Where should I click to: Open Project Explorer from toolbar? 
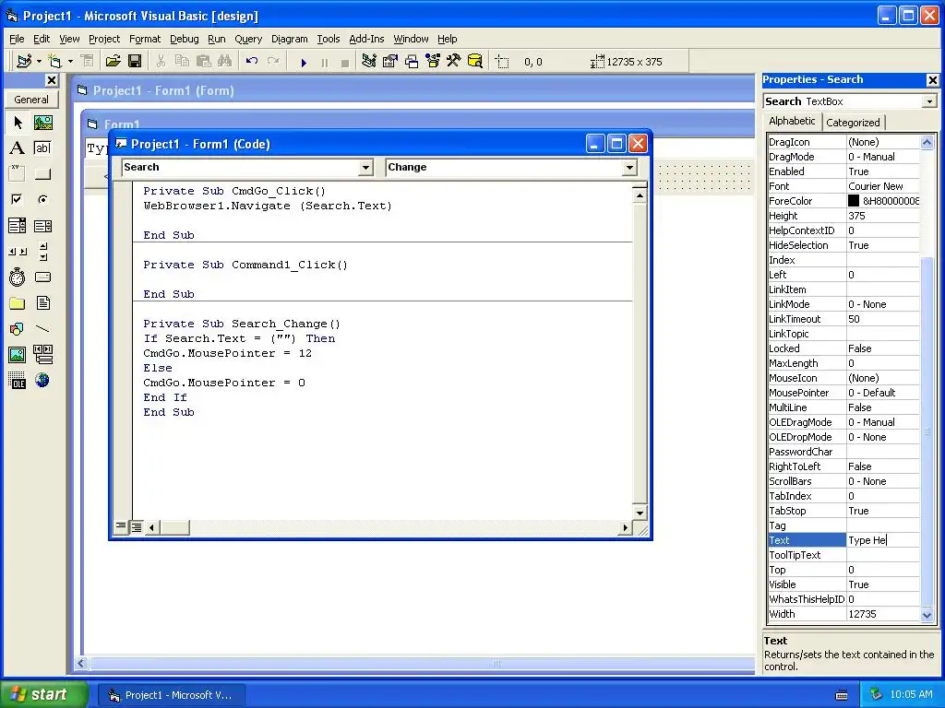click(x=369, y=62)
